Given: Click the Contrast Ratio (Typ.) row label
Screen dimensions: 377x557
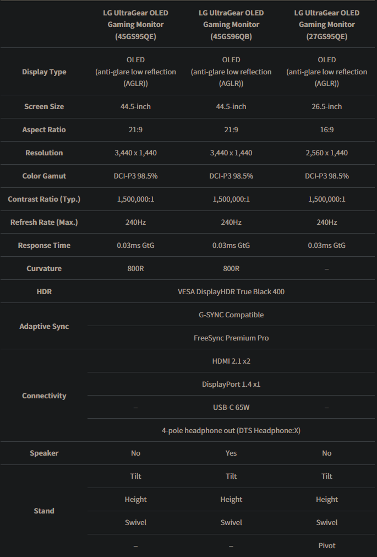Looking at the screenshot, I should 44,199.
